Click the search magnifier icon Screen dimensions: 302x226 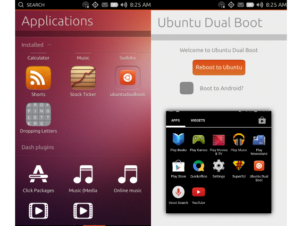tap(21, 5)
